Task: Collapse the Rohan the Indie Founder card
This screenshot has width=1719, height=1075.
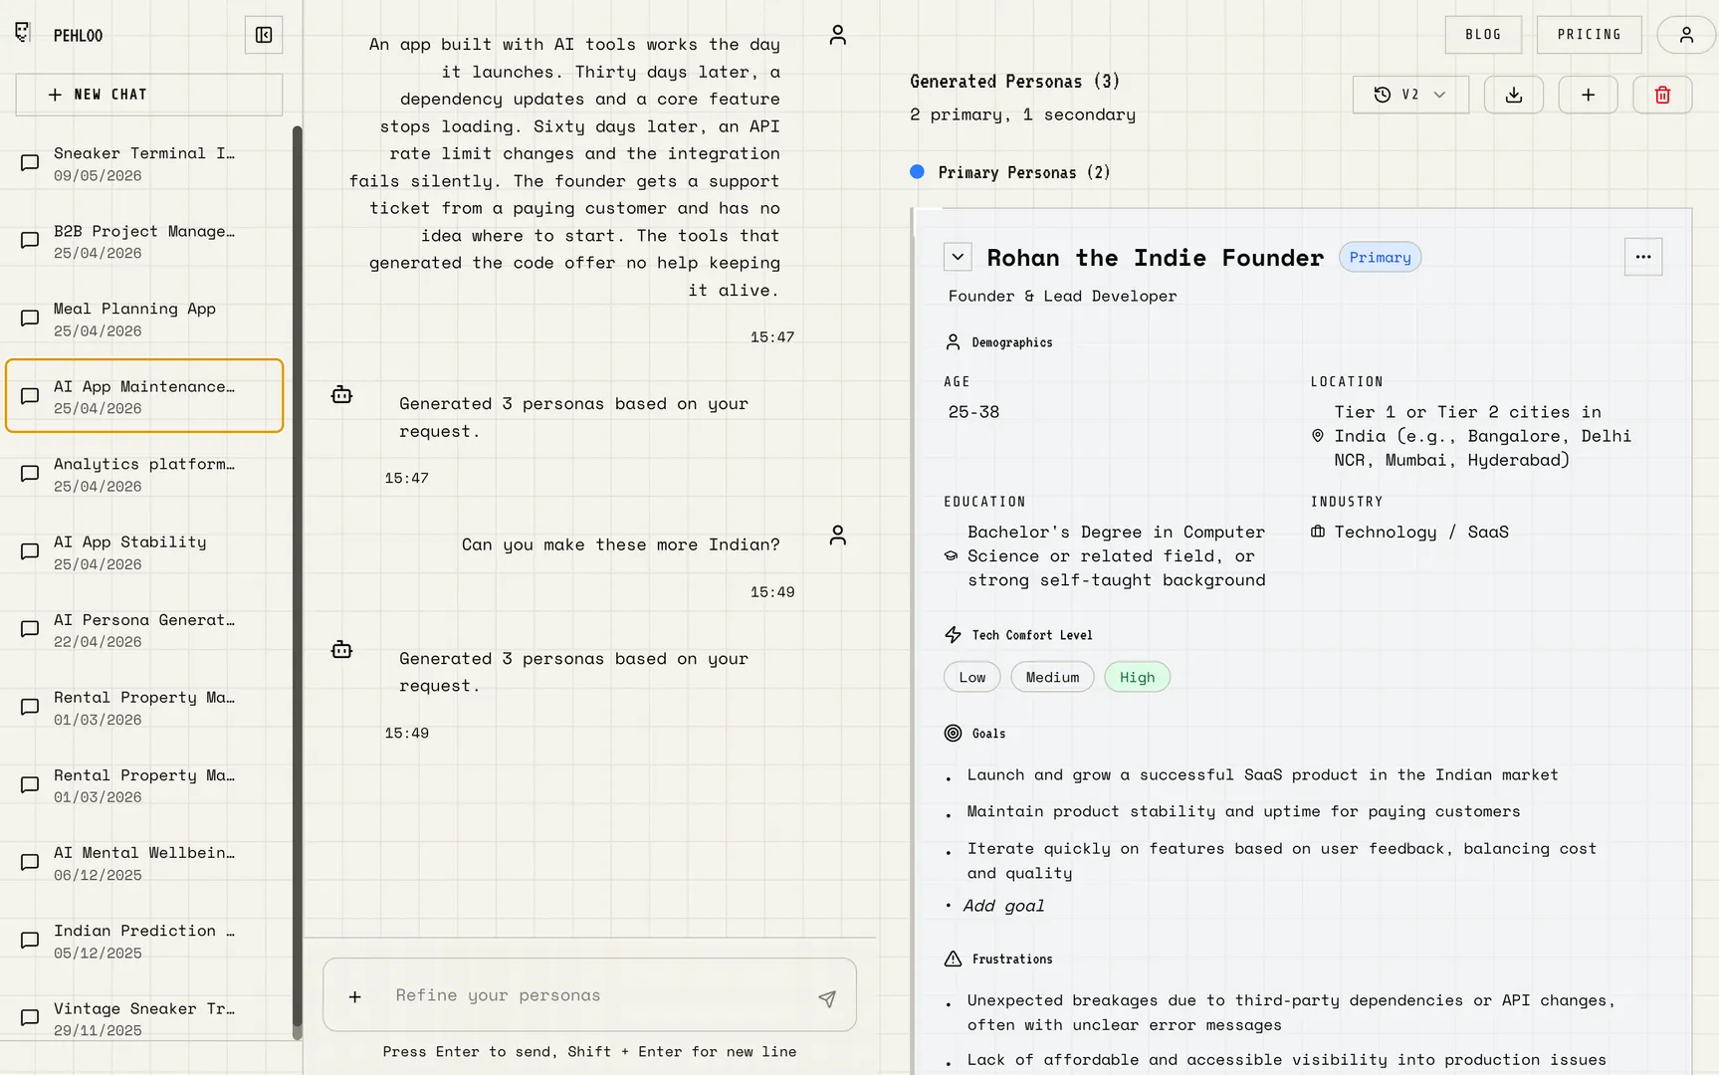Action: 958,257
